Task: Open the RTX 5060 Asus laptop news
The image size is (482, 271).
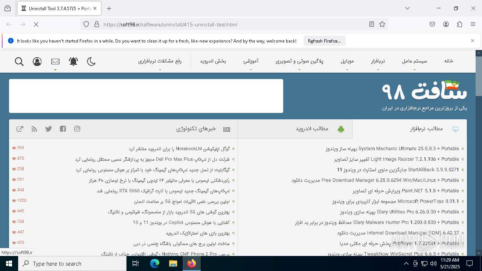Action: (163, 191)
